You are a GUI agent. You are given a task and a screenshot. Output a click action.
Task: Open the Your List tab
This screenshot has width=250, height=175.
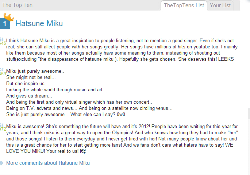(220, 5)
